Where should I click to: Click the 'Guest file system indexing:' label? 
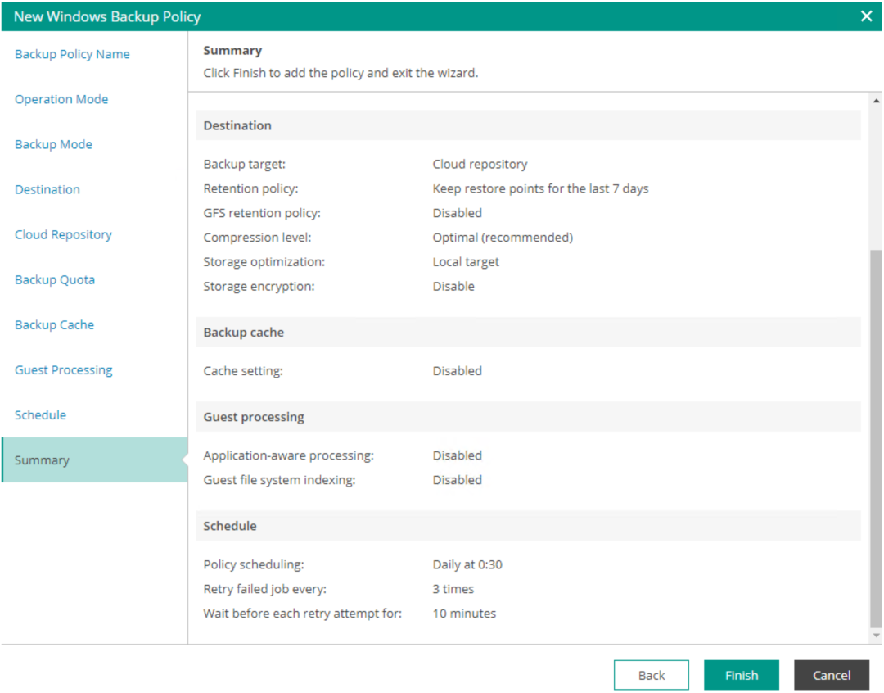click(x=280, y=480)
